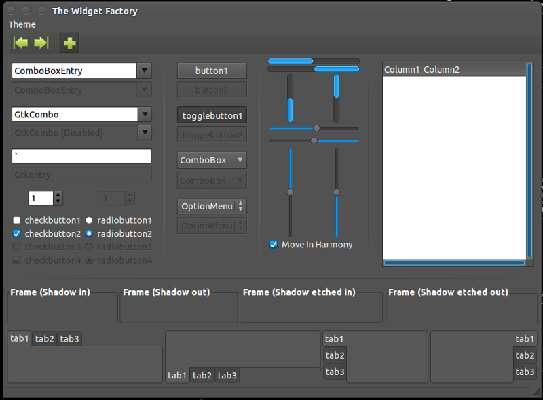
Task: Toggle off togglebutton1
Action: click(x=212, y=115)
